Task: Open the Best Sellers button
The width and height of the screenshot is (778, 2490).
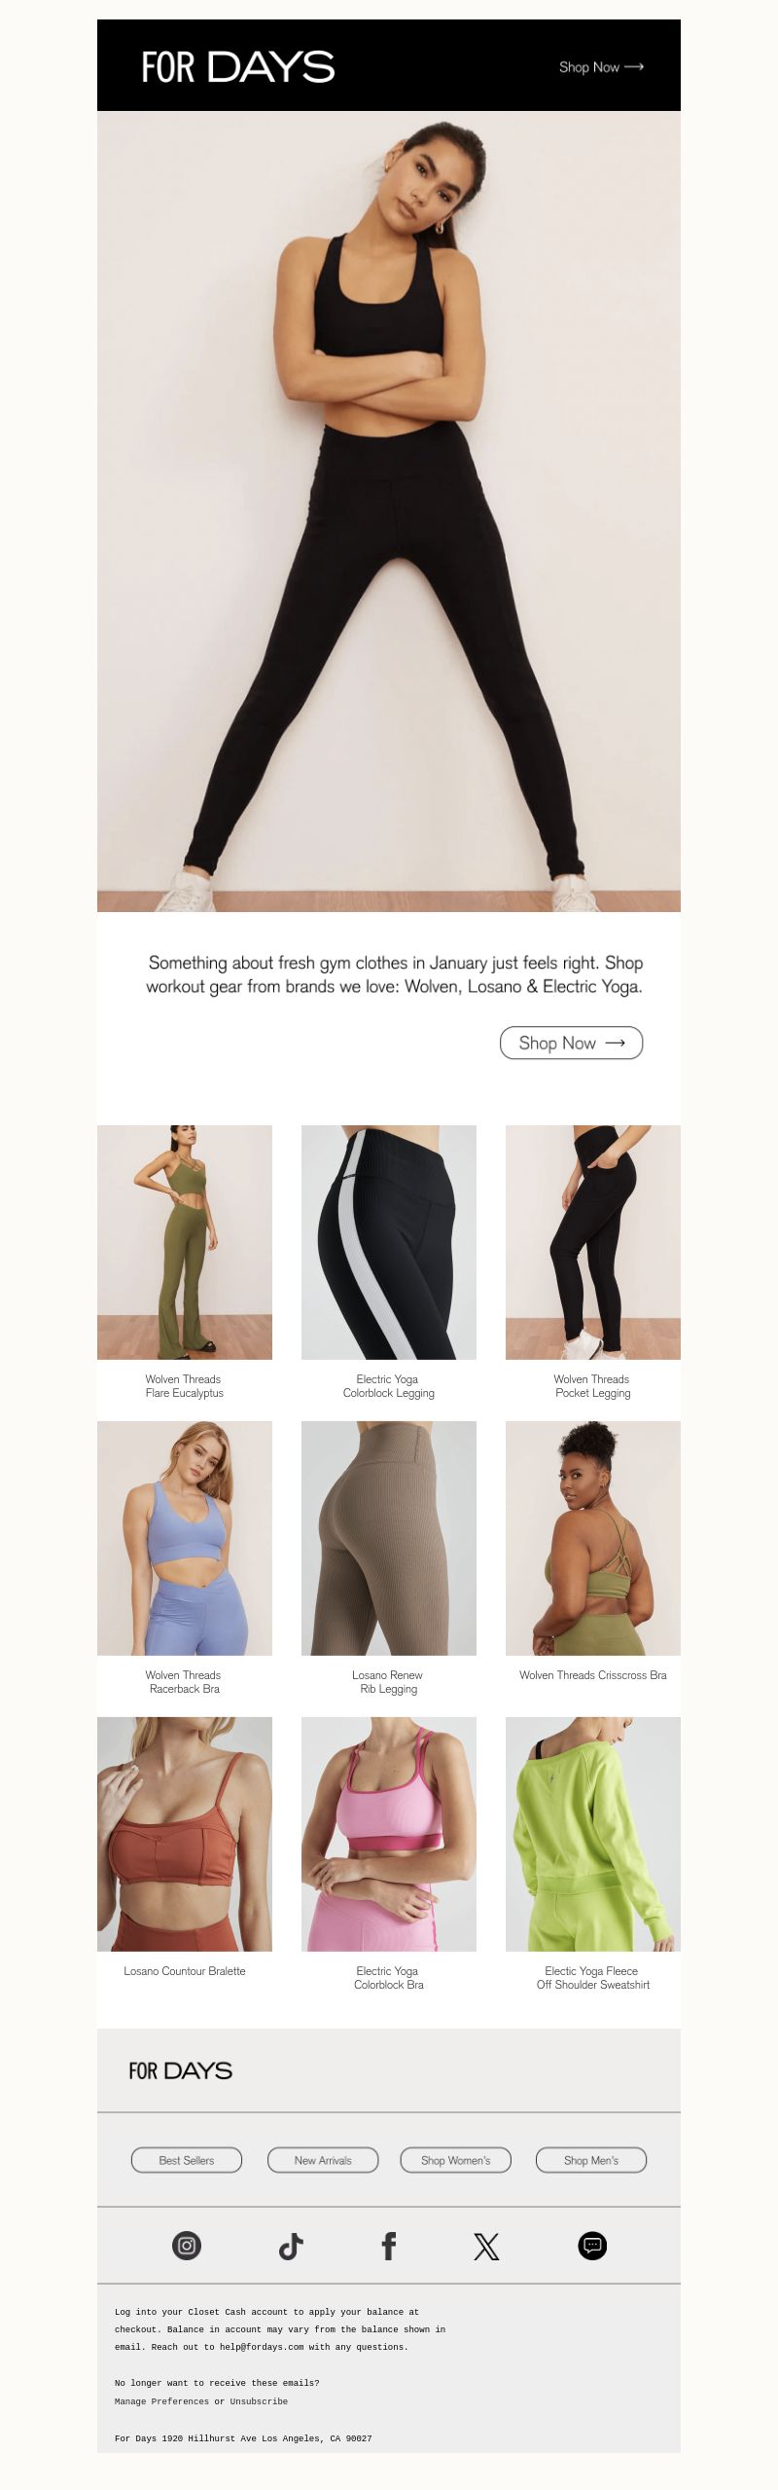Action: [187, 2160]
